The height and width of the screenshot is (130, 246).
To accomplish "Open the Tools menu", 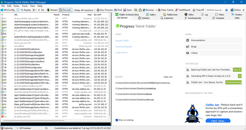I will (x=25, y=6).
